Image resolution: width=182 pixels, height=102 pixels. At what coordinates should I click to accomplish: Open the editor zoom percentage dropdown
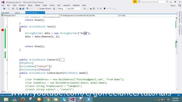pyautogui.click(x=5, y=92)
